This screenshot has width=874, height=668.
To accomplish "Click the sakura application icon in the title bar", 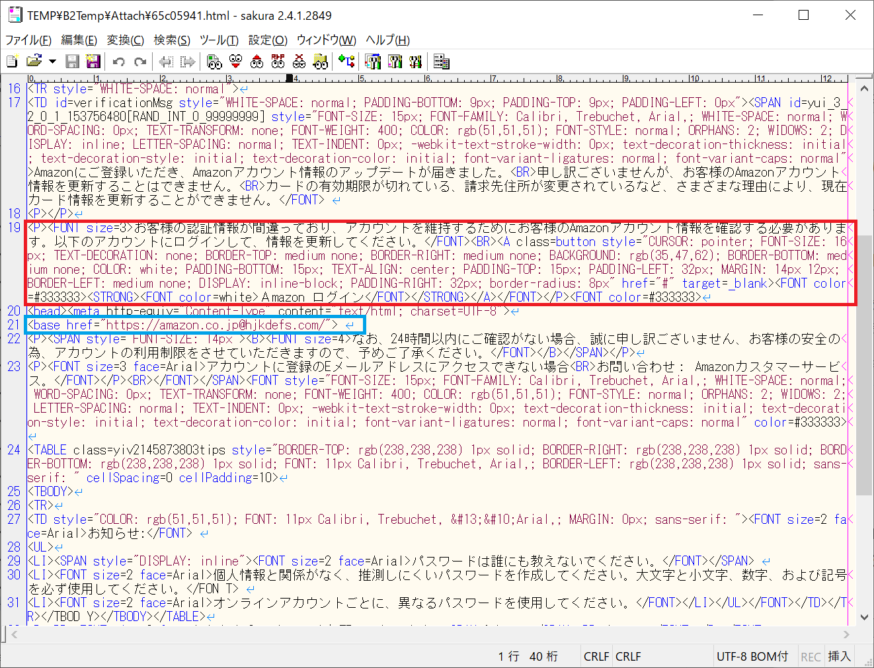I will point(15,15).
